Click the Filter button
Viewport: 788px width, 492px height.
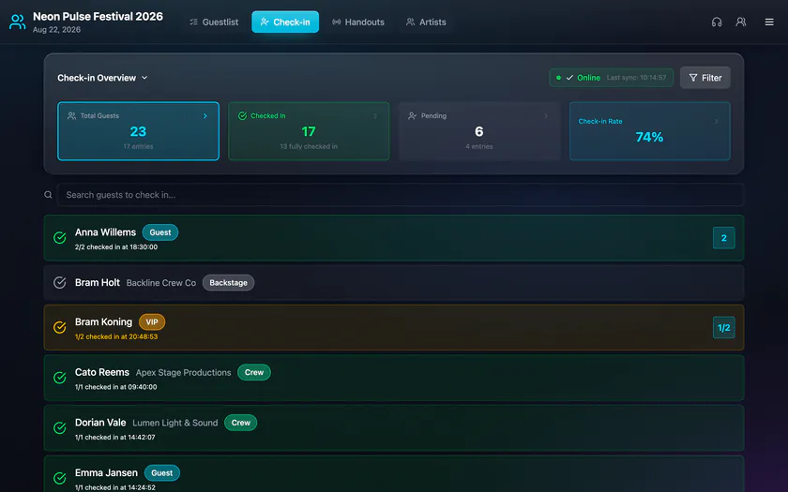tap(705, 78)
